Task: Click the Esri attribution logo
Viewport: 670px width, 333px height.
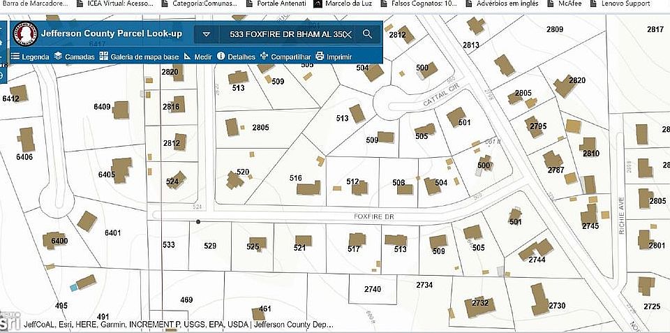Action: coord(10,320)
